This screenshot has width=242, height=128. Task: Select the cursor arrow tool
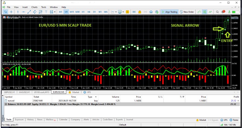[x=6, y=12]
